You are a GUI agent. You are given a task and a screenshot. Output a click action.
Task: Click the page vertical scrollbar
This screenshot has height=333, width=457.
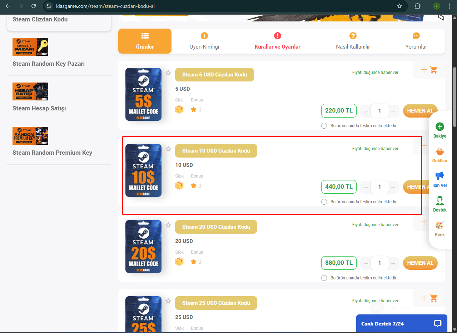(454, 96)
